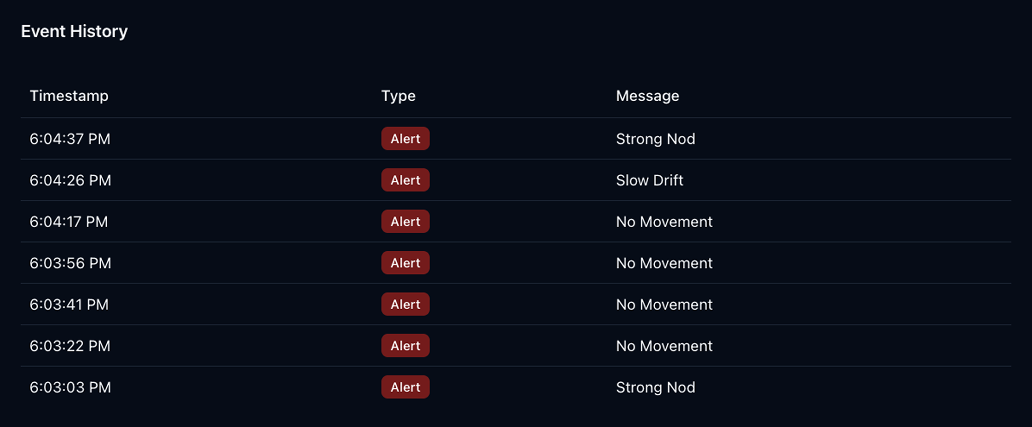Viewport: 1032px width, 427px height.
Task: Click the Event History heading
Action: [74, 31]
